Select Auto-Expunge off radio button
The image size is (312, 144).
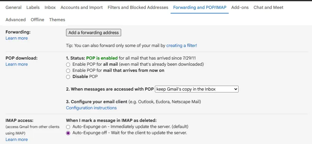68,133
